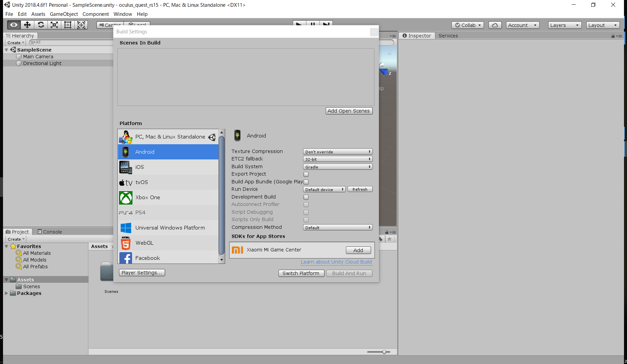Open Learn about Unity Cloud Build link
Viewport: 627px width, 364px height.
coord(336,262)
